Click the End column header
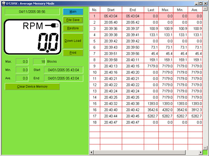 click(x=133, y=10)
